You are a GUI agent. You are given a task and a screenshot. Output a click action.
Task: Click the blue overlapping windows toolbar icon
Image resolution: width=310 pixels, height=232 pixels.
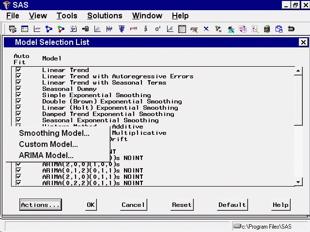click(x=279, y=29)
